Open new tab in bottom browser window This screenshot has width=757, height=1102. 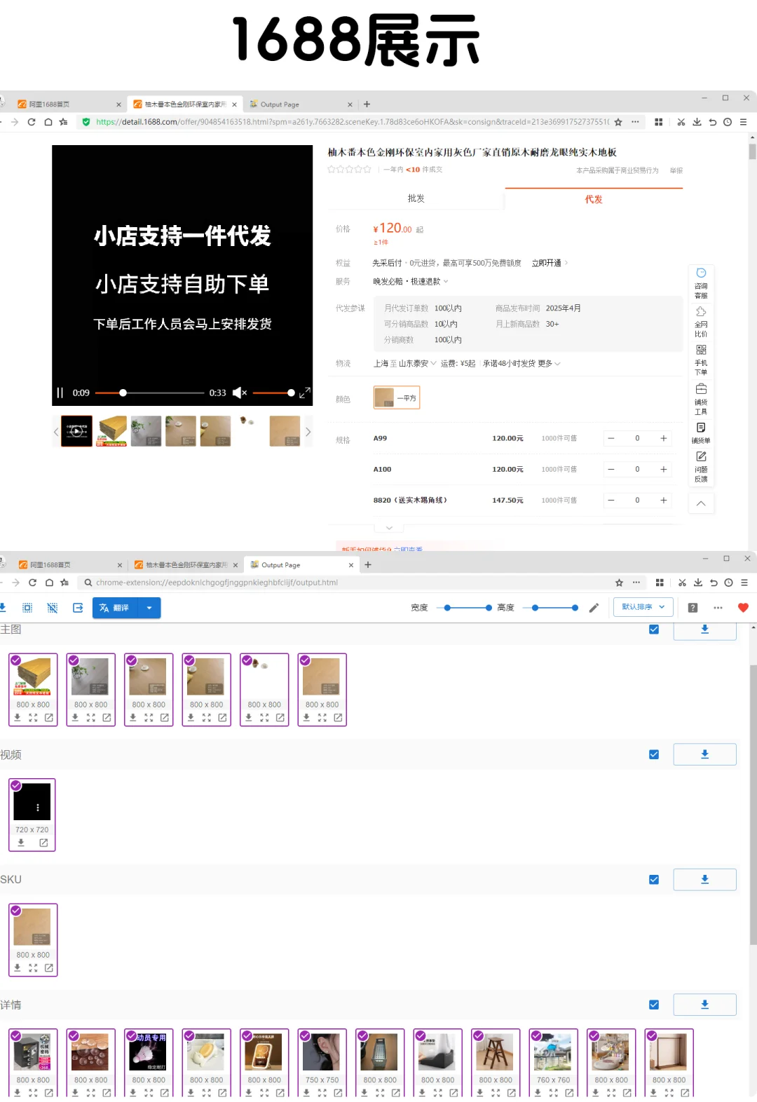(368, 564)
